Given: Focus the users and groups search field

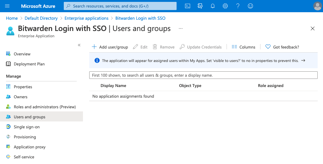Looking at the screenshot, I should (203, 75).
